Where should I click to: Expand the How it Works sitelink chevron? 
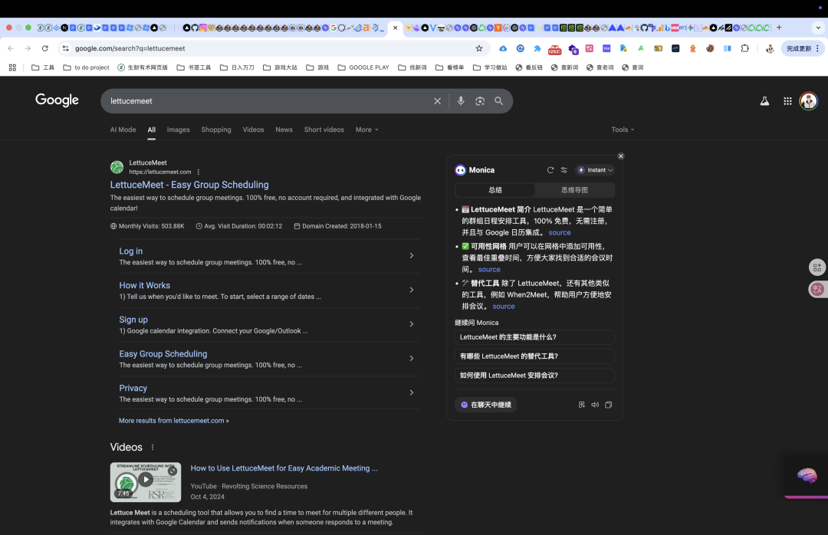click(x=412, y=290)
